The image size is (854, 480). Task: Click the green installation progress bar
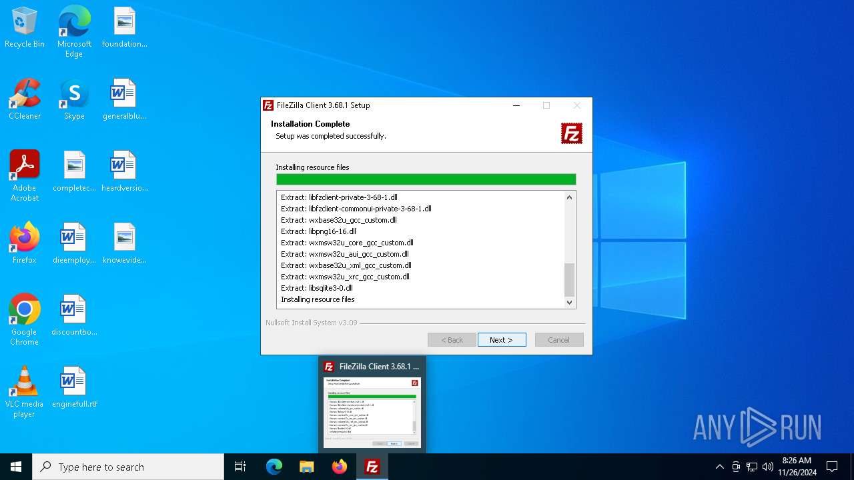(426, 179)
